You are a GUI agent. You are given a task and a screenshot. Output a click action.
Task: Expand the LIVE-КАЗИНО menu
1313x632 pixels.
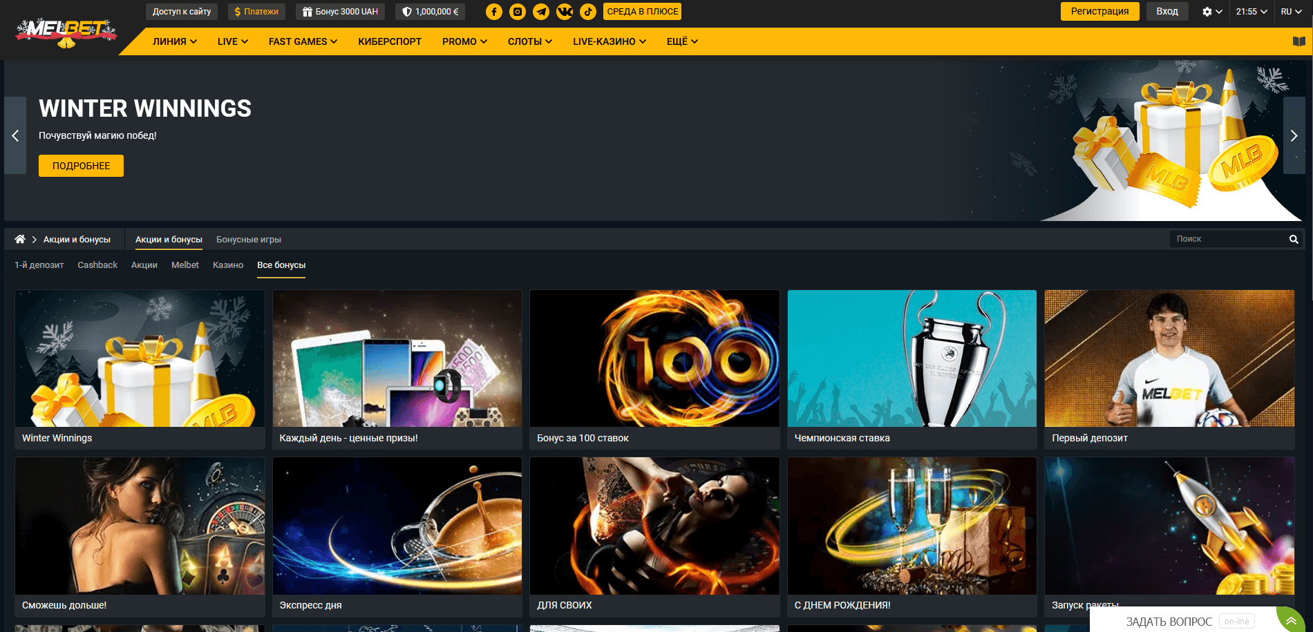click(x=610, y=41)
